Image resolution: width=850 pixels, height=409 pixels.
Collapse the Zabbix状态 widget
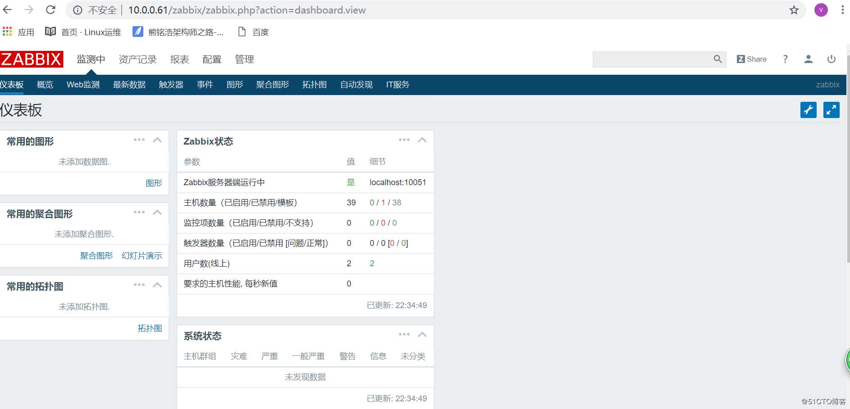pos(422,140)
